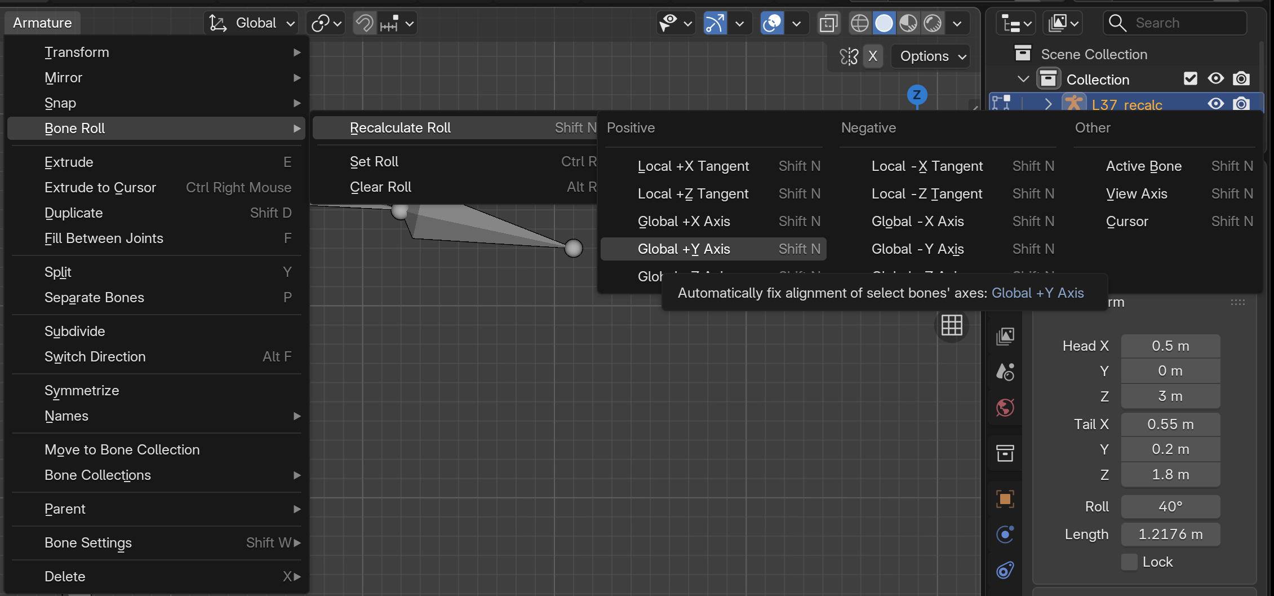Choose Local +X Tangent roll option
1274x596 pixels.
pyautogui.click(x=713, y=166)
